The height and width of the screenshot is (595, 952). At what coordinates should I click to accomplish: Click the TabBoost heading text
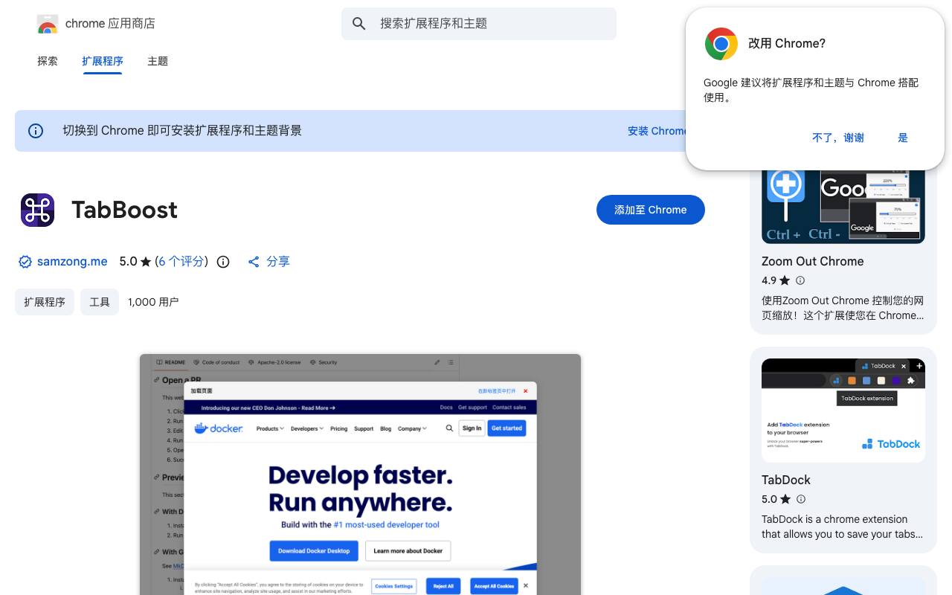point(125,210)
